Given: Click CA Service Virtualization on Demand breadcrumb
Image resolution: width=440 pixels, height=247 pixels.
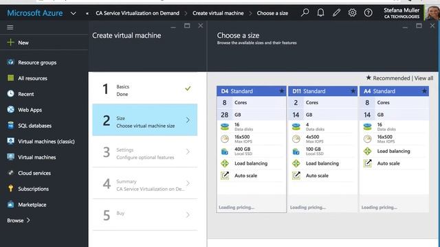Looking at the screenshot, I should pos(137,13).
